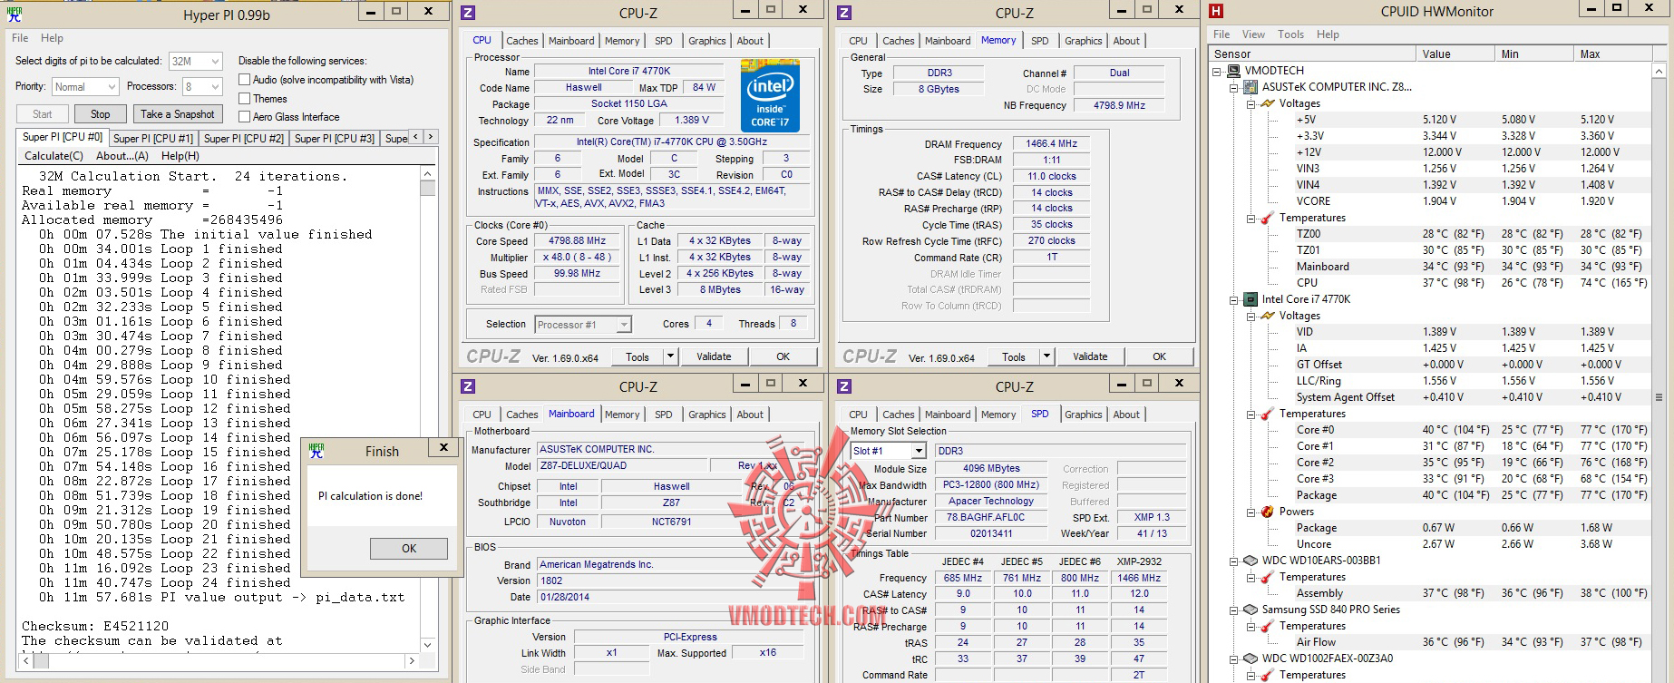1674x683 pixels.
Task: Click the Voltages lightning icon under Intel Core i7
Action: pyautogui.click(x=1268, y=316)
